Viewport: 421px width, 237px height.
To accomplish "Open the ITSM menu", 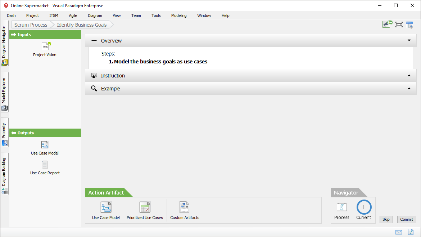I will (54, 15).
